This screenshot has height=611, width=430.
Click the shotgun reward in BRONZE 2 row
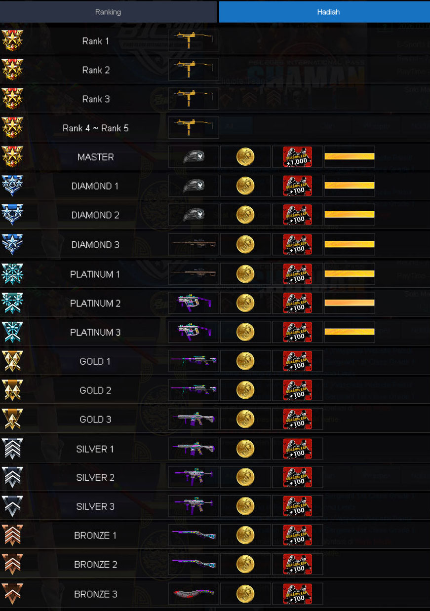click(x=194, y=564)
